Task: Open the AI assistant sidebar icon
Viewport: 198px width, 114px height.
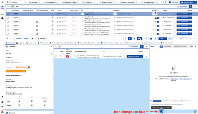Action: [x=2, y=19]
